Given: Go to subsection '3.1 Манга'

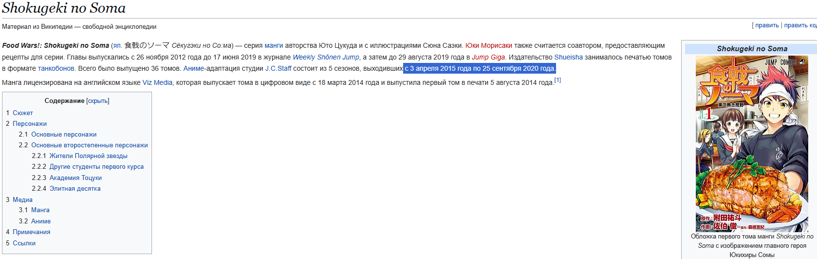Looking at the screenshot, I should click(x=34, y=210).
